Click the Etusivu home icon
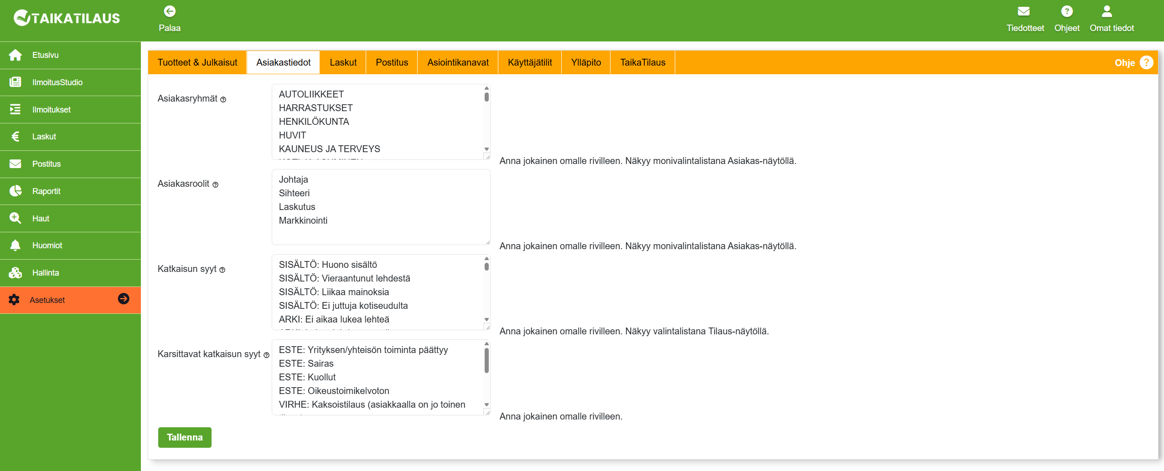 (x=16, y=55)
